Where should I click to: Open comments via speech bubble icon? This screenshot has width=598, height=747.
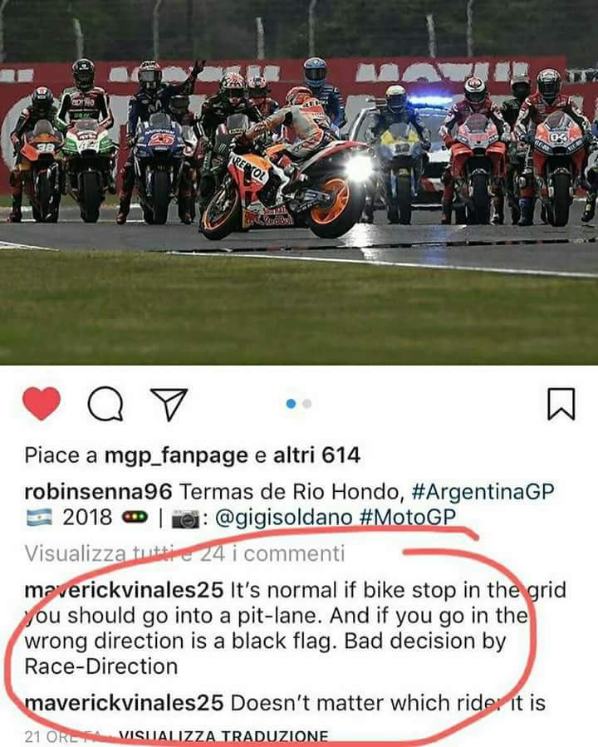click(x=105, y=404)
